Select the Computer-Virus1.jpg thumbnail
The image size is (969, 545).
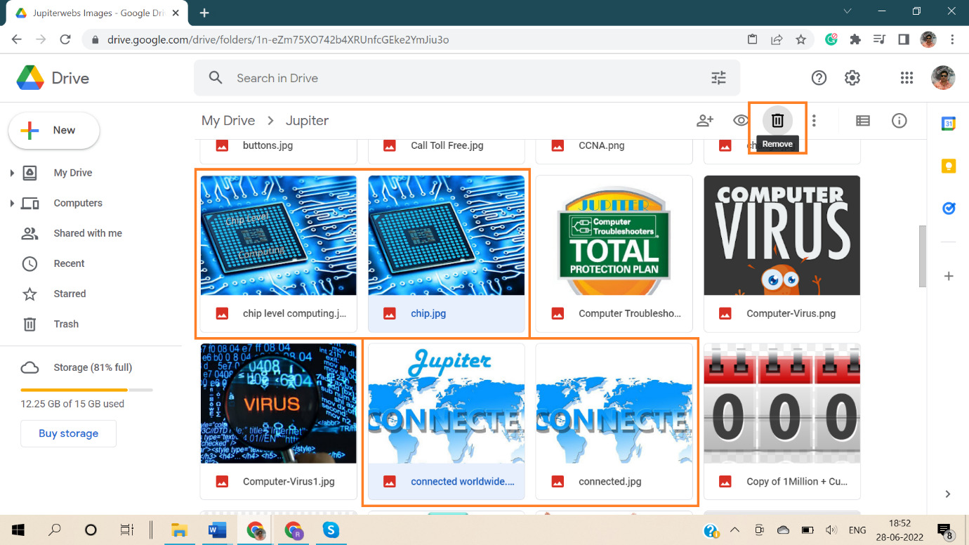tap(279, 403)
